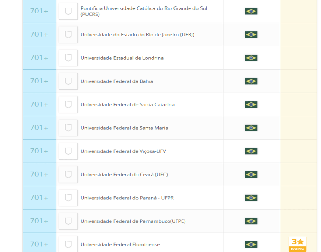Open Universidade Federal do Ceará (UFC) link
This screenshot has width=321, height=252.
[124, 175]
